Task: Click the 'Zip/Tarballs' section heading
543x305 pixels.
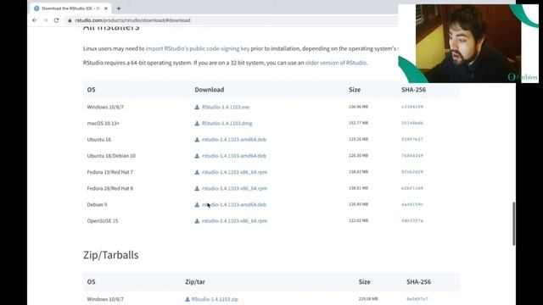Action: [111, 255]
